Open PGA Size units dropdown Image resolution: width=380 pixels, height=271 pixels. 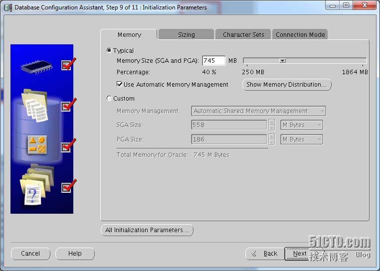302,139
